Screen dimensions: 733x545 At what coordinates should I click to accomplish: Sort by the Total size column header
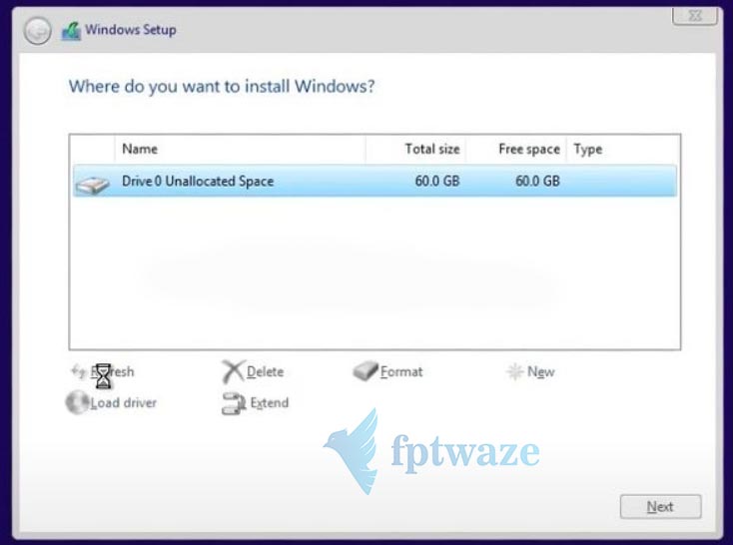(x=415, y=149)
